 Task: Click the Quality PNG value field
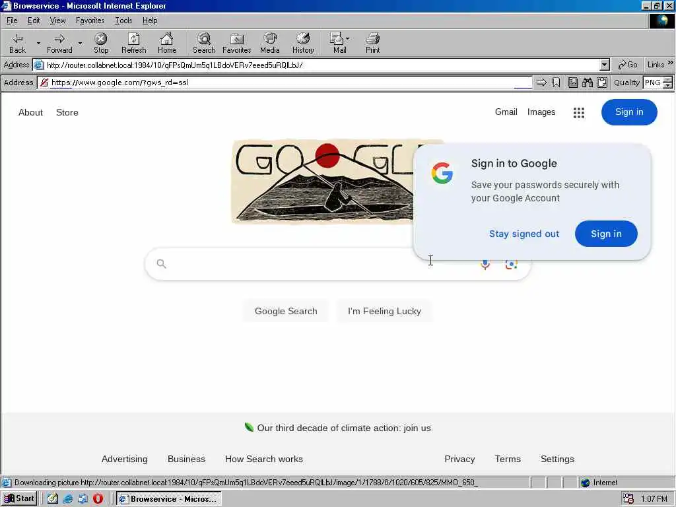(653, 83)
